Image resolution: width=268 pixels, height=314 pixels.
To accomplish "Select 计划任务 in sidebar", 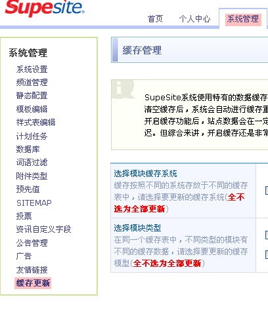I will coord(32,136).
